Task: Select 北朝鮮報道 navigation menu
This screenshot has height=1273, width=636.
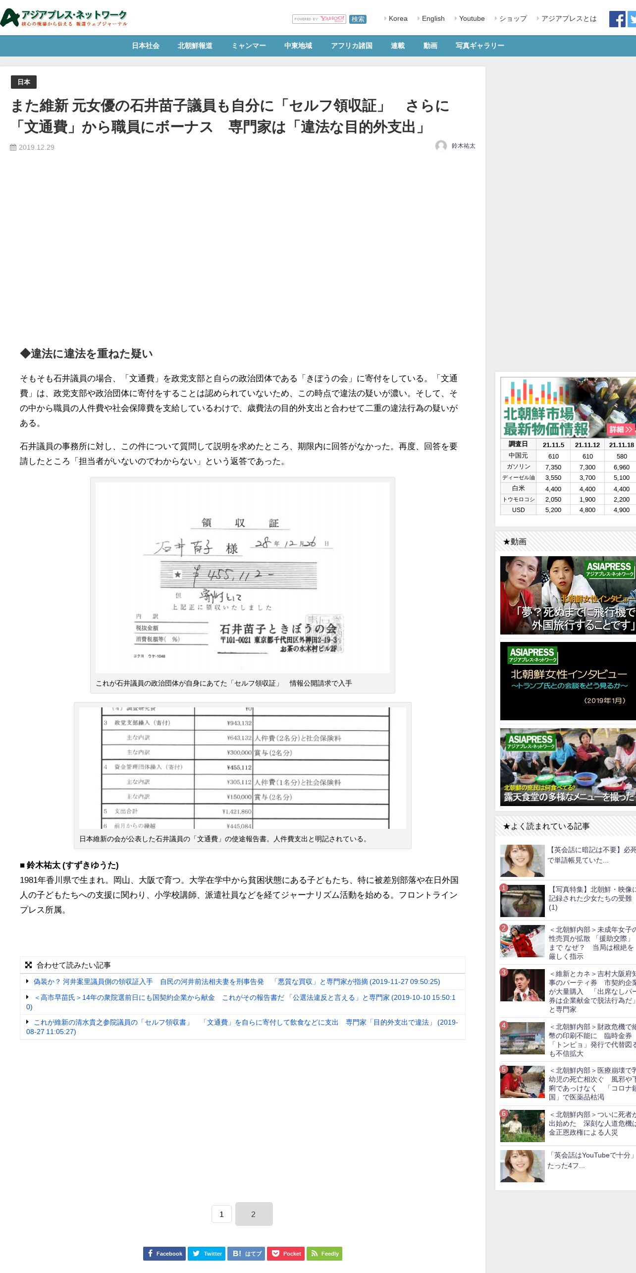Action: point(195,46)
